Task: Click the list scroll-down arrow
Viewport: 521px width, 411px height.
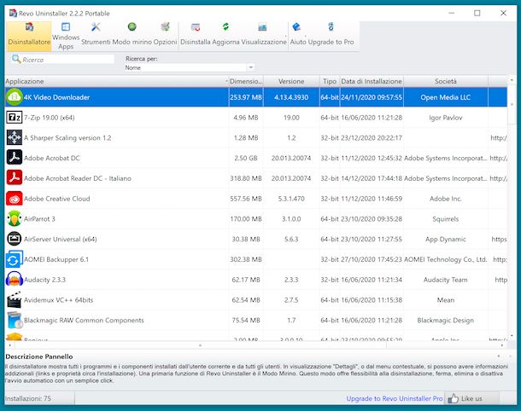Action: coord(512,336)
